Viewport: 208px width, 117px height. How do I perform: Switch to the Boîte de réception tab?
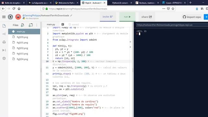(13, 3)
